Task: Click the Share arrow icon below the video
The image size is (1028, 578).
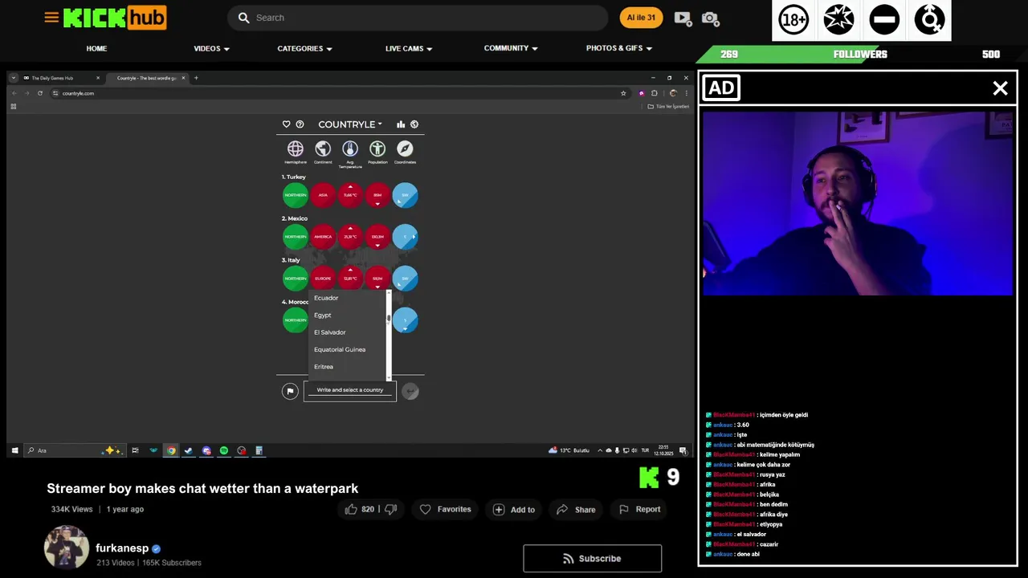Action: 562,509
